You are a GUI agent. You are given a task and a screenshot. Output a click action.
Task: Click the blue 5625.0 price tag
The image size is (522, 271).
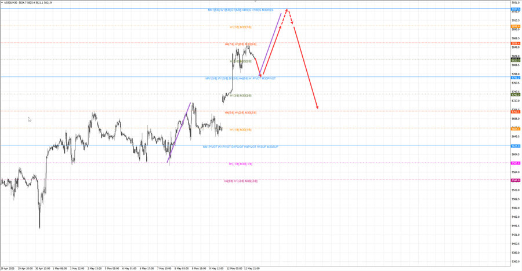coord(516,146)
